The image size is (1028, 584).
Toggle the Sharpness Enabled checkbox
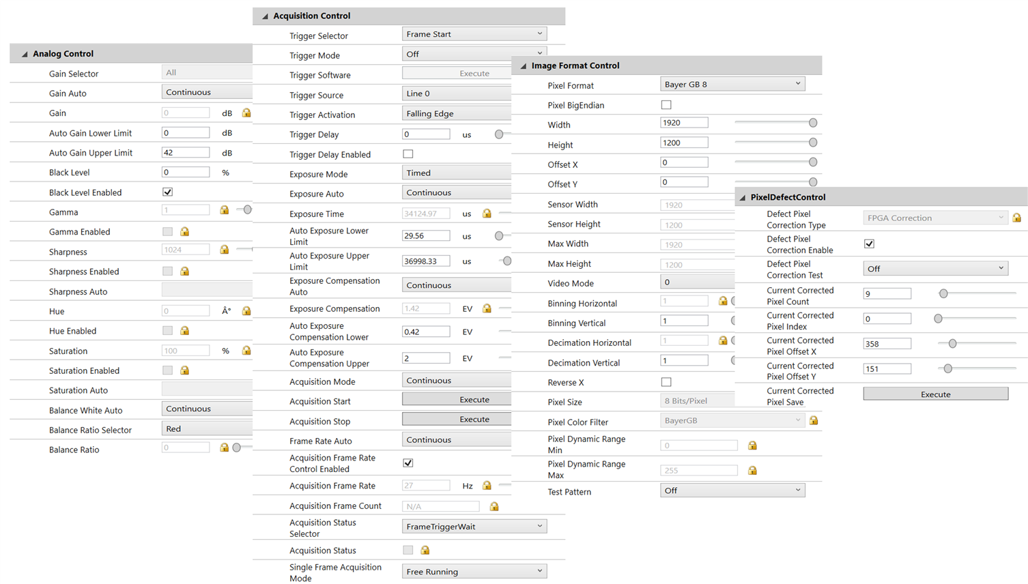tap(167, 272)
